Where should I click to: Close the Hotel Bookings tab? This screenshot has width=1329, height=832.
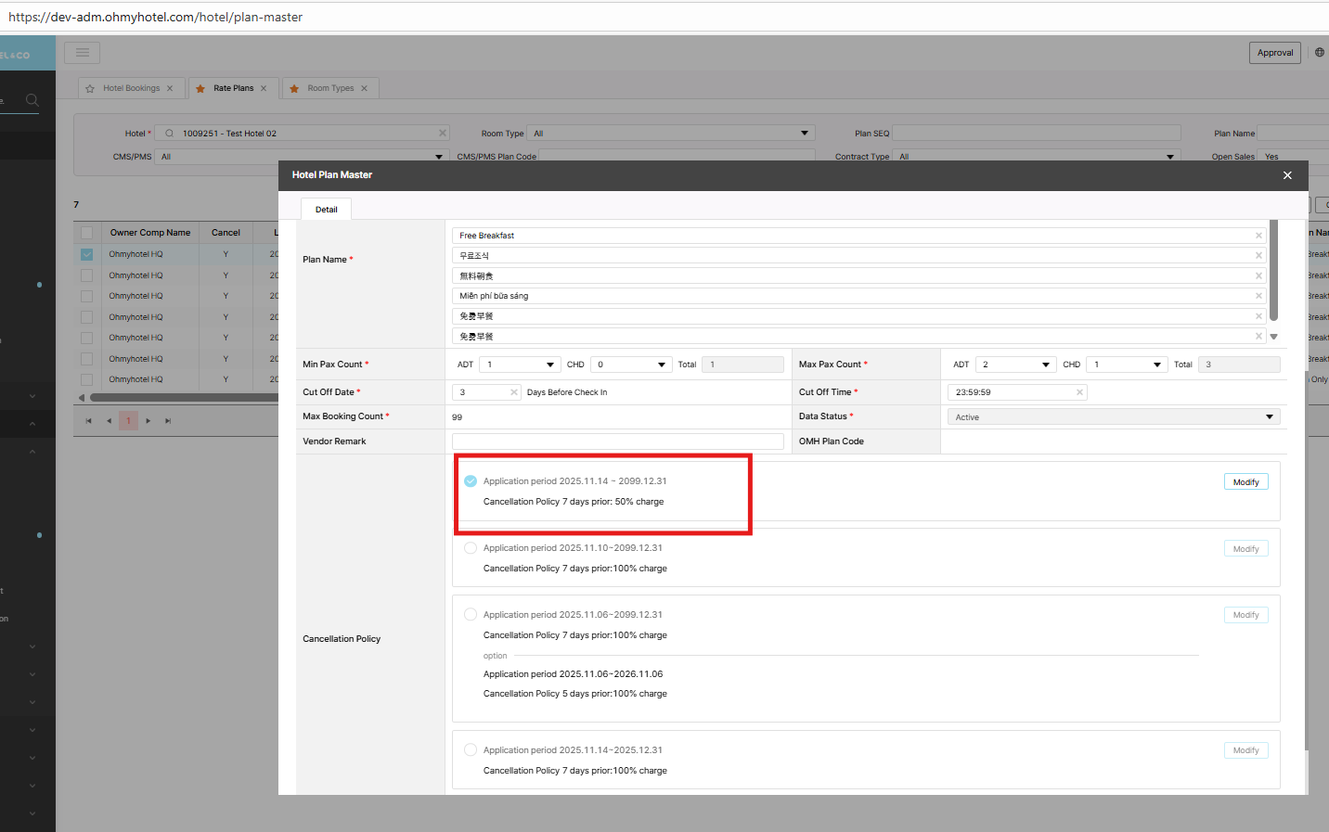coord(170,89)
